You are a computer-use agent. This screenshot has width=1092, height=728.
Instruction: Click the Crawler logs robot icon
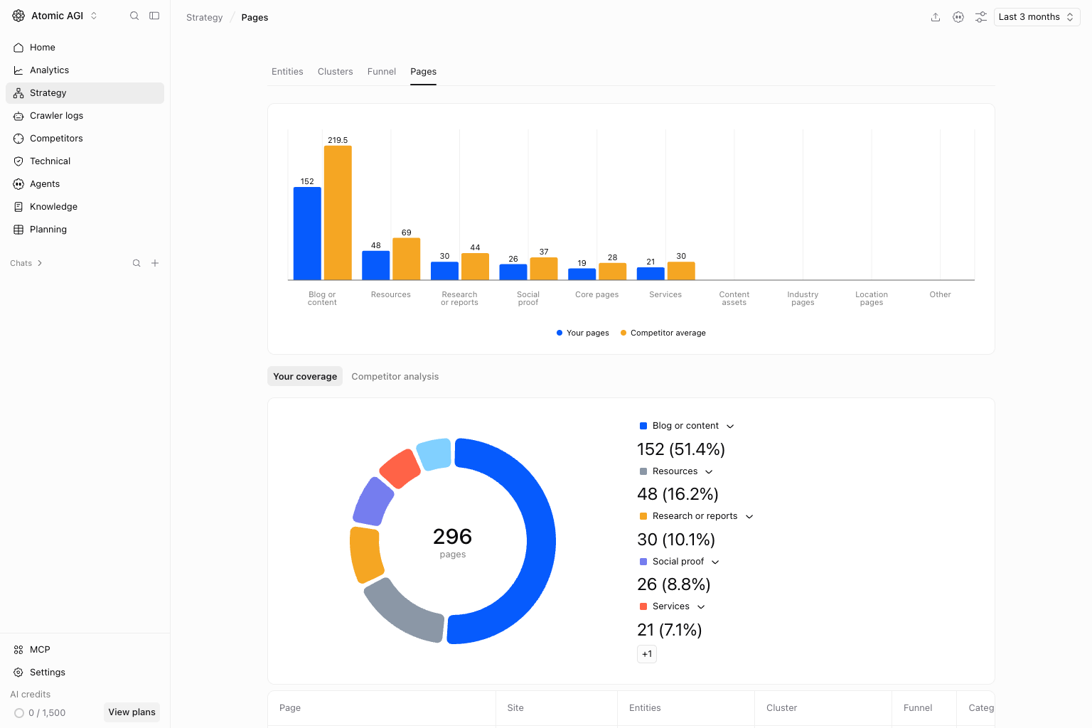pyautogui.click(x=18, y=116)
